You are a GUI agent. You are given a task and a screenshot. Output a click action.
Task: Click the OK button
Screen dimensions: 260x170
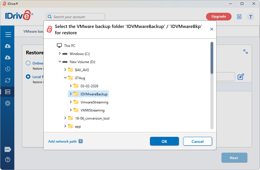pos(164,141)
